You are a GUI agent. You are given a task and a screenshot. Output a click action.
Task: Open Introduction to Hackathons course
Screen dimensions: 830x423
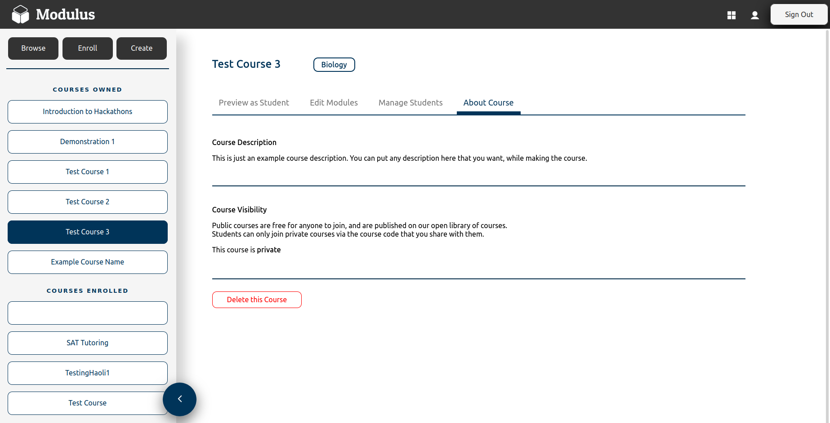(88, 112)
